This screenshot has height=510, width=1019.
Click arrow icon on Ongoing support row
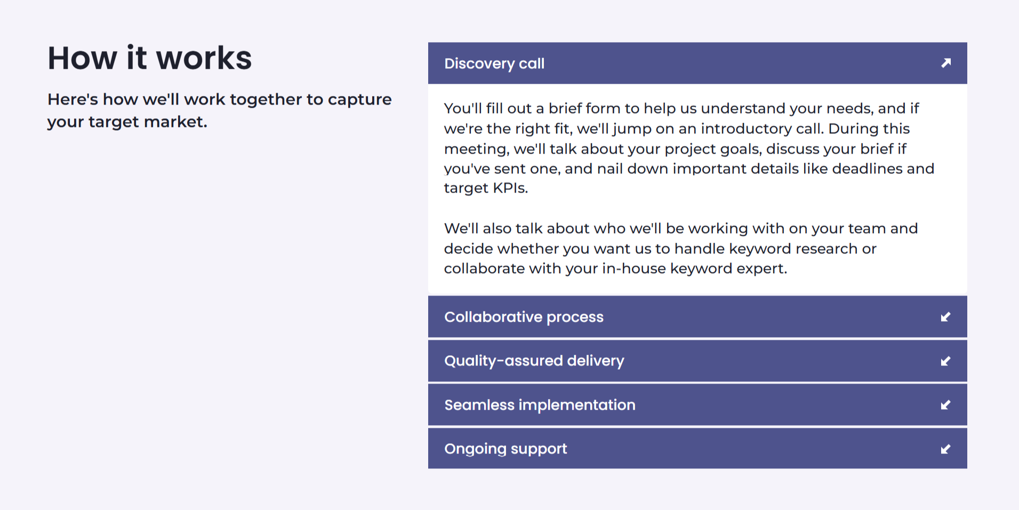[x=945, y=449]
